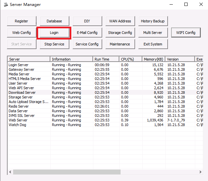Image resolution: width=208 pixels, height=181 pixels.
Task: Select the Download Server row
Action: click(x=105, y=92)
